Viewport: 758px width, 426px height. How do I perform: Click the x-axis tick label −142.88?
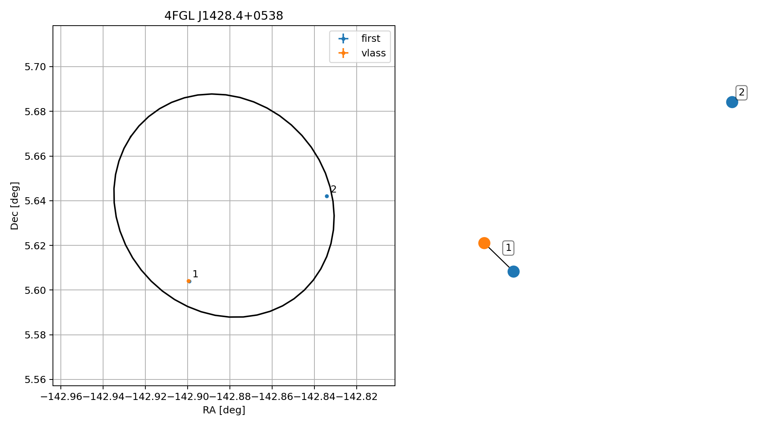click(x=230, y=396)
